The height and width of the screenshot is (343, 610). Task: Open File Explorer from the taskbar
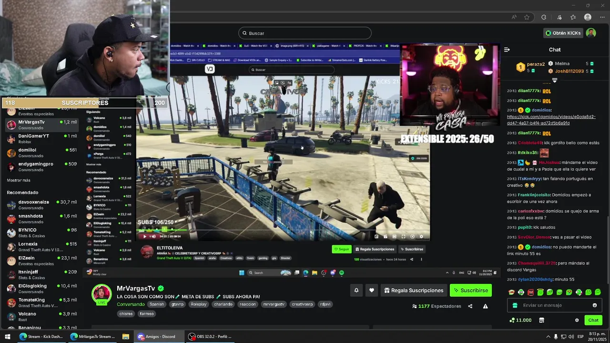pyautogui.click(x=125, y=336)
